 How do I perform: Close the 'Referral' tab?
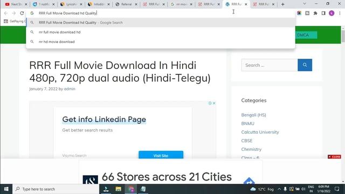pyautogui.click(x=136, y=4)
